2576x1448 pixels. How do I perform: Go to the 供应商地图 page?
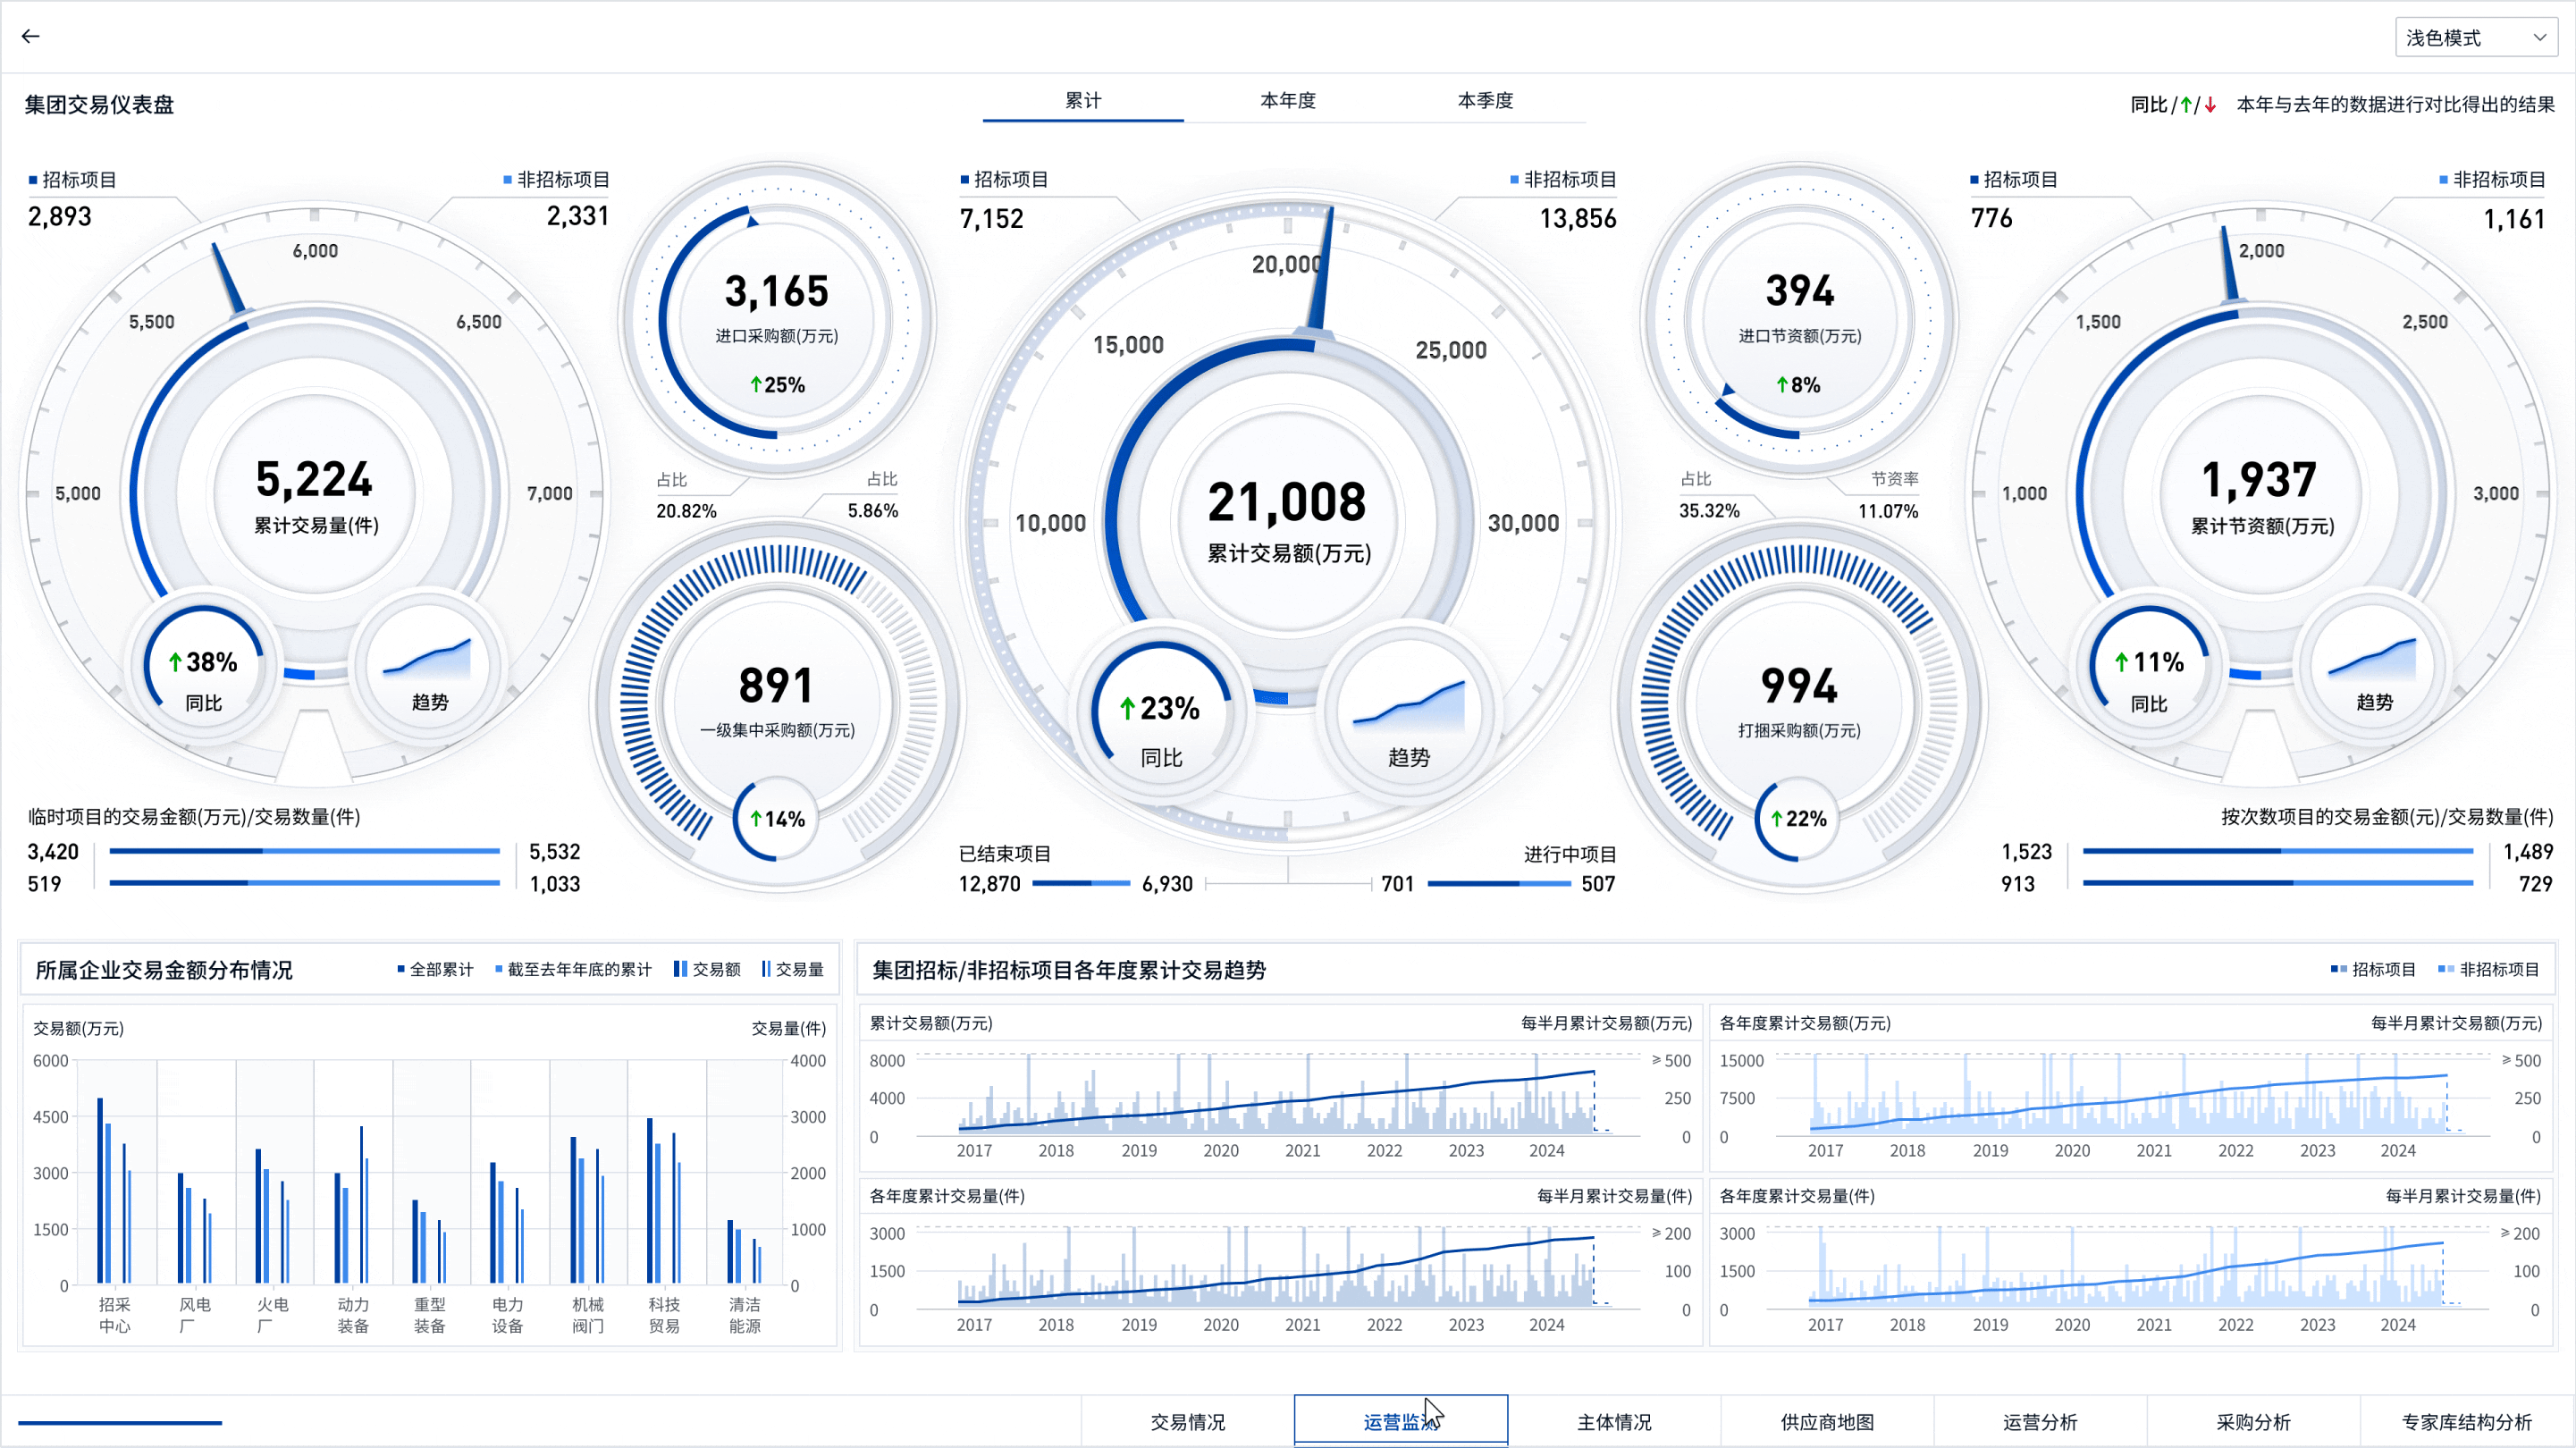[1827, 1421]
